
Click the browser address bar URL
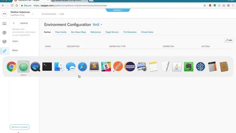[x=70, y=6]
